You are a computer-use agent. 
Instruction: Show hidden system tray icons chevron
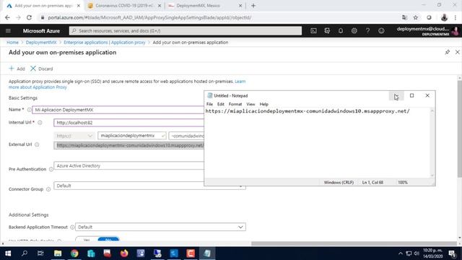[x=400, y=253]
